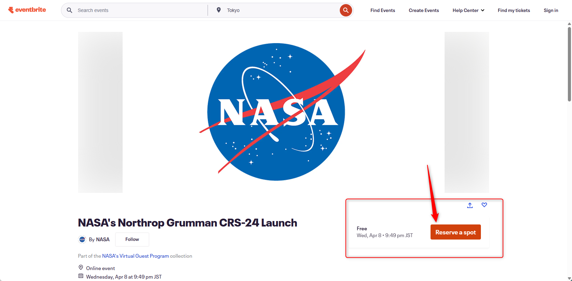
Task: Open Find Events menu item
Action: tap(383, 10)
